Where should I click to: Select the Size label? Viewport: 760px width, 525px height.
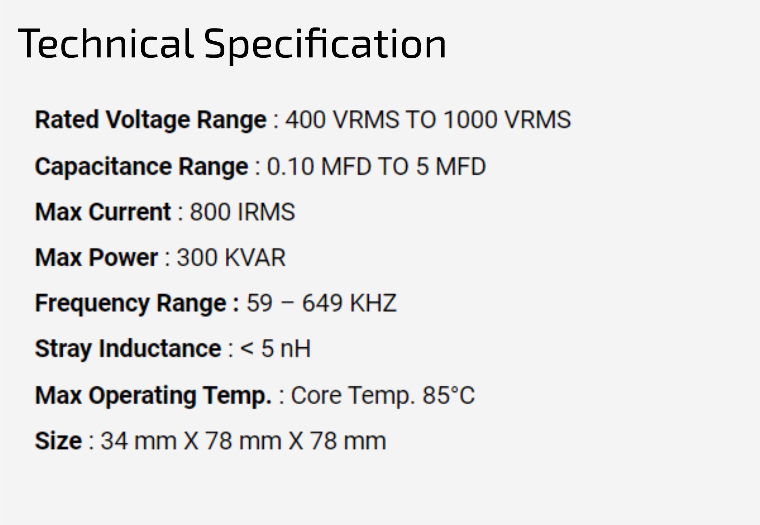pos(58,441)
